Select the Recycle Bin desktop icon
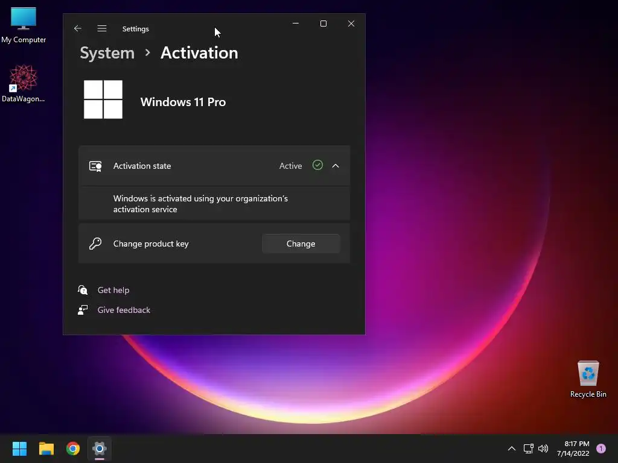618x463 pixels. click(x=588, y=379)
